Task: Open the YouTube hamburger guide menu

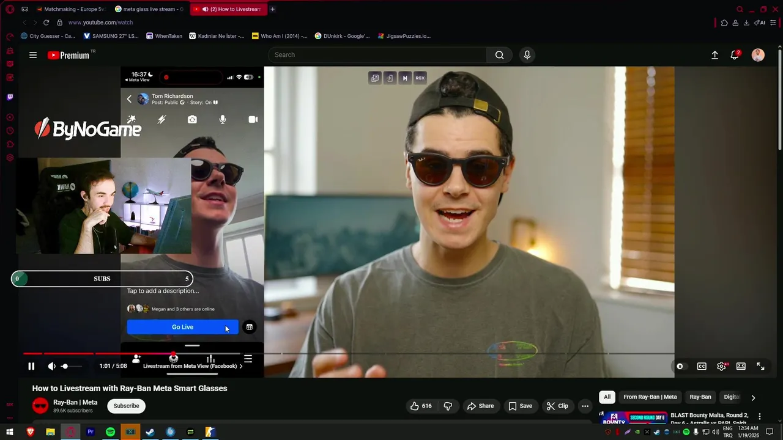Action: (33, 55)
